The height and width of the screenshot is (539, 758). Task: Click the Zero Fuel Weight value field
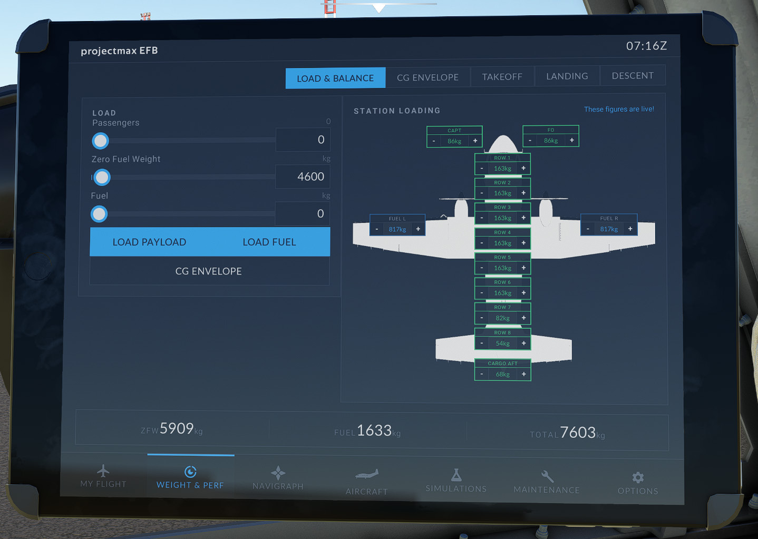coord(303,177)
